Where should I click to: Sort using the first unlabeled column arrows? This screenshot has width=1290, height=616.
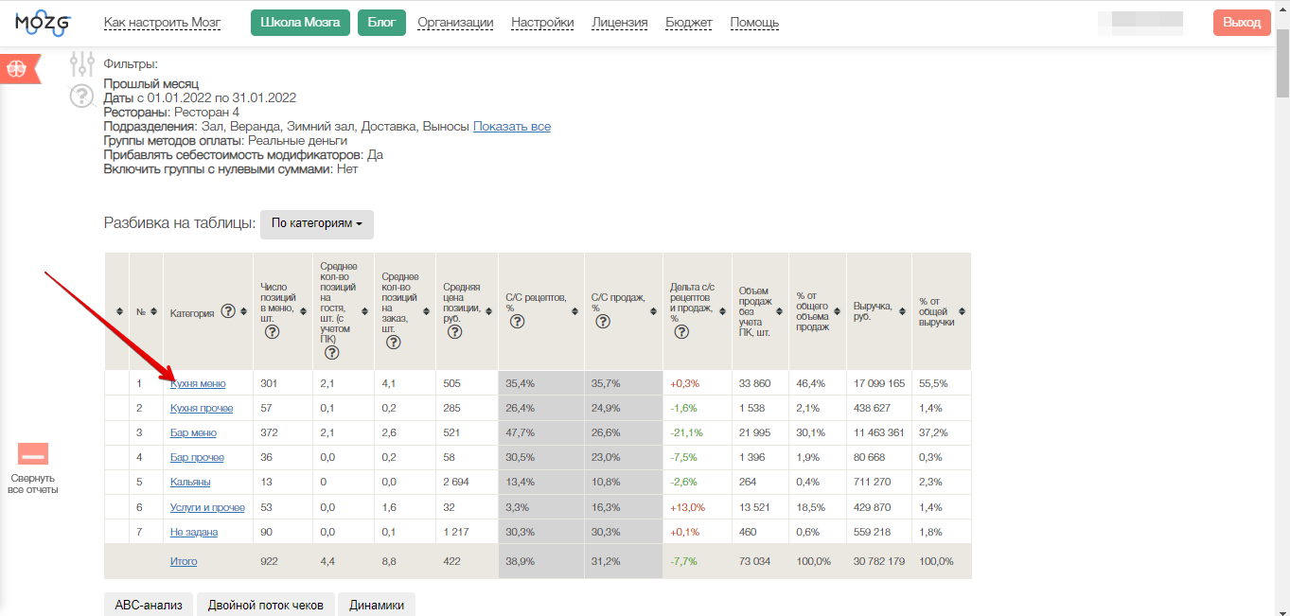119,311
